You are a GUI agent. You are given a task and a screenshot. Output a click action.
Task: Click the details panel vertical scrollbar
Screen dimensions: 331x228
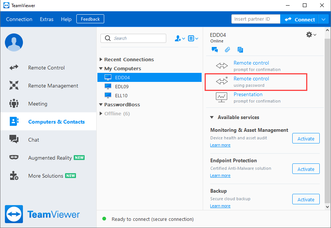[327, 120]
